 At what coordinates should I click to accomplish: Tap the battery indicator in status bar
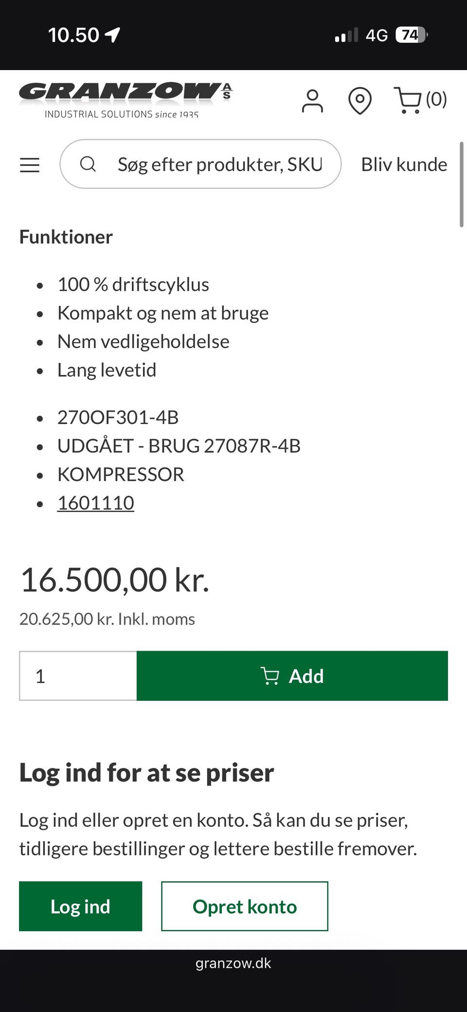click(x=412, y=35)
